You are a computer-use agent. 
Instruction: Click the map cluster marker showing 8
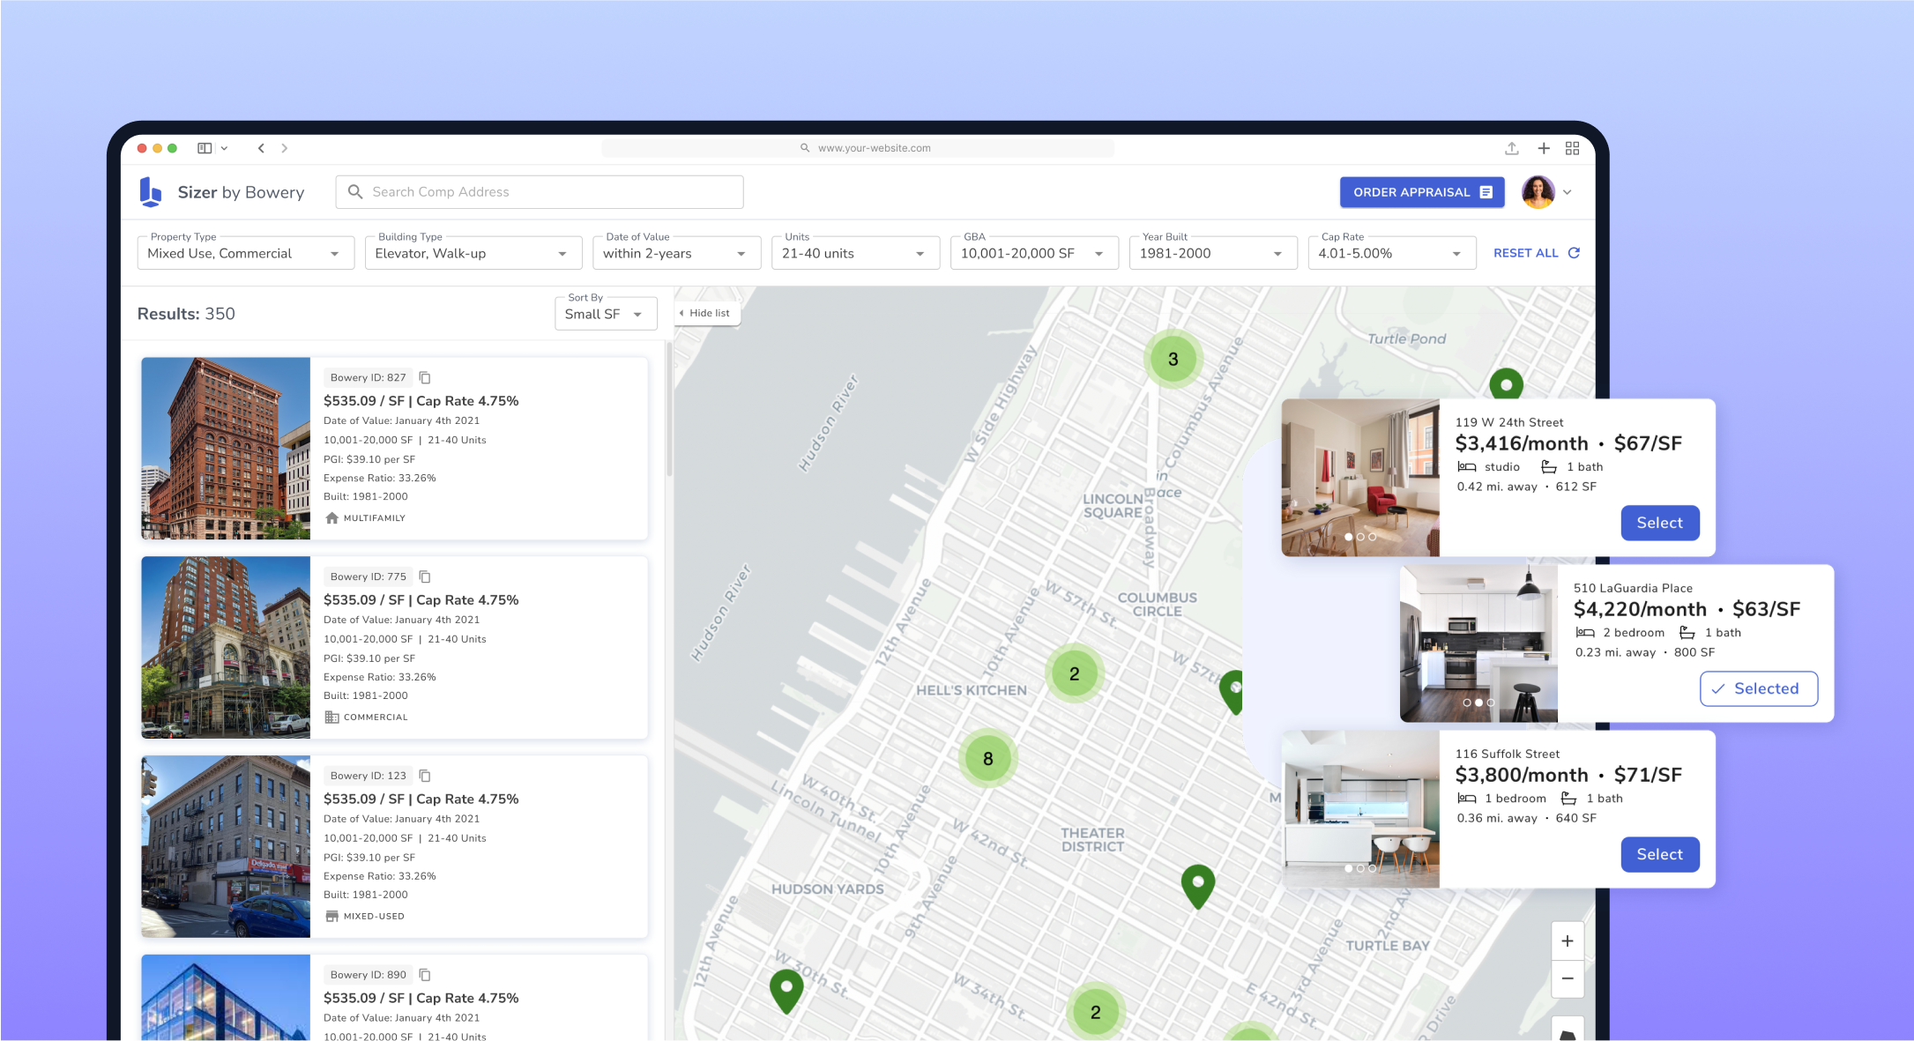987,758
